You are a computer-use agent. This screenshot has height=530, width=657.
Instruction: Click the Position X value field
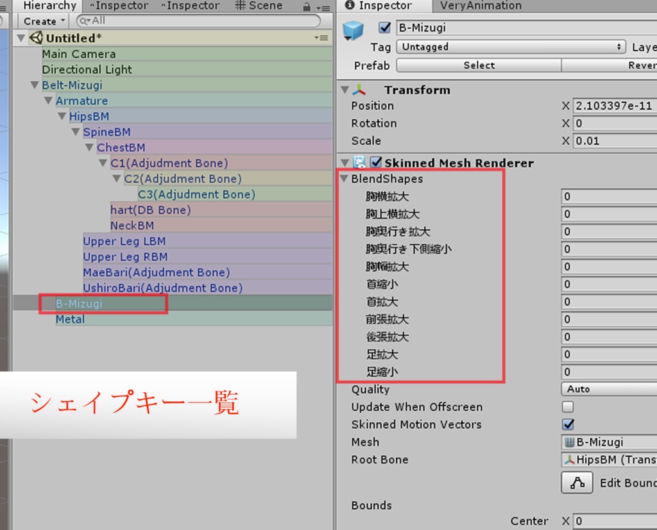click(x=615, y=106)
